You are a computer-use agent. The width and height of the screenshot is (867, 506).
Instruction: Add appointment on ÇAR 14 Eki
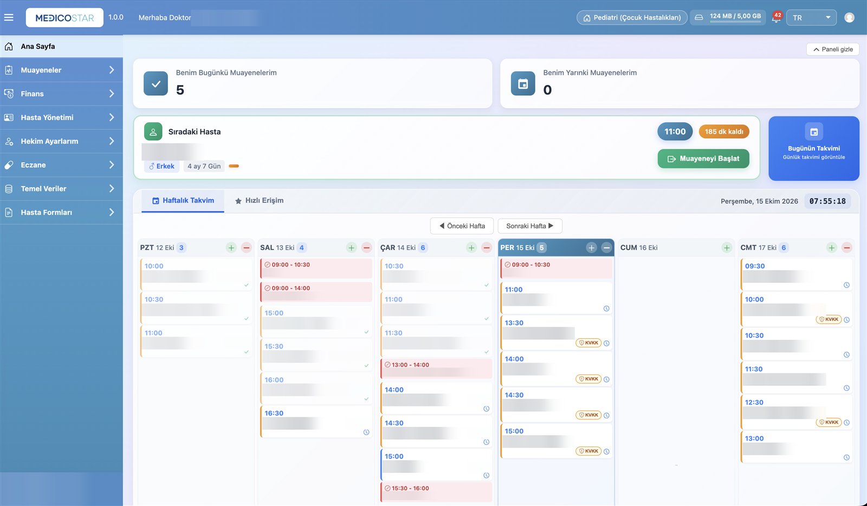click(x=471, y=248)
